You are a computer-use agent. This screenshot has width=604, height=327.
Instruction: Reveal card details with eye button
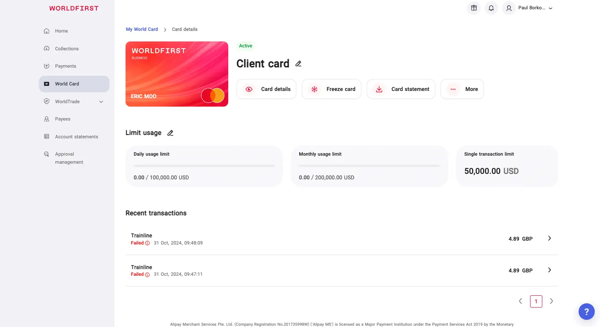pyautogui.click(x=266, y=89)
